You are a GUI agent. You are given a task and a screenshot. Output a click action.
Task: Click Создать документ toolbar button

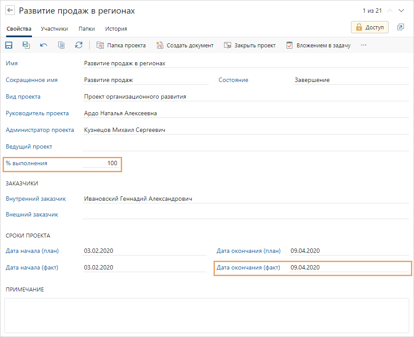point(185,45)
